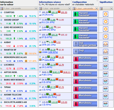Click the candlestick icon in the EURO RESSOURCES row
This screenshot has width=114, height=110.
pyautogui.click(x=1, y=31)
